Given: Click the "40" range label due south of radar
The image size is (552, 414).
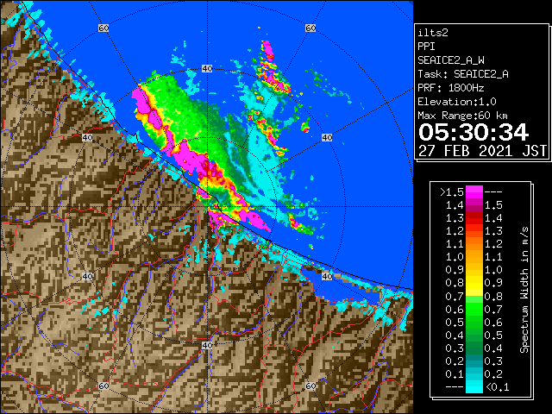Looking at the screenshot, I should coord(207,345).
